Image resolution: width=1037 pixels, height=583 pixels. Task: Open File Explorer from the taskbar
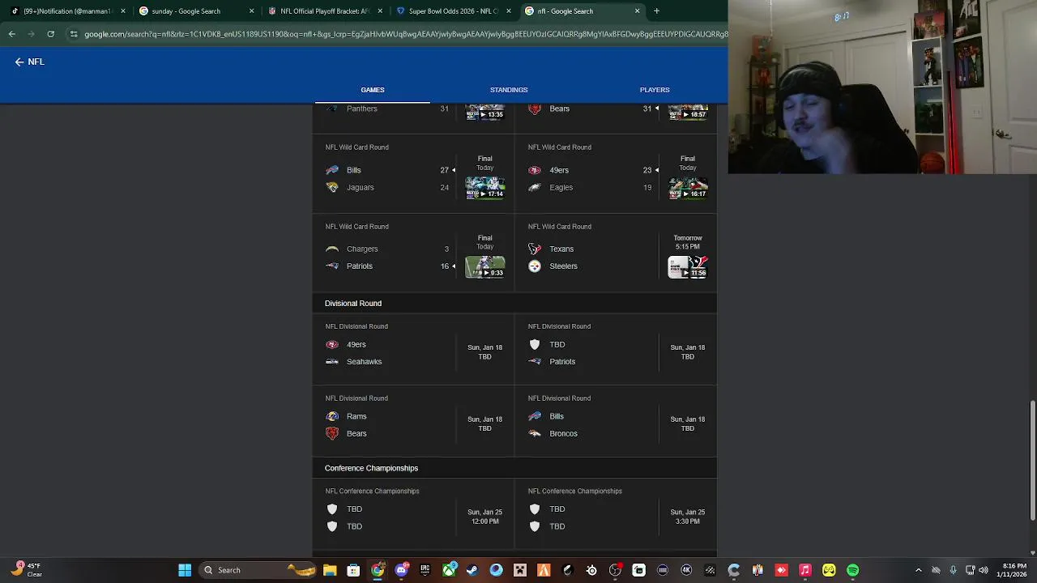tap(330, 570)
